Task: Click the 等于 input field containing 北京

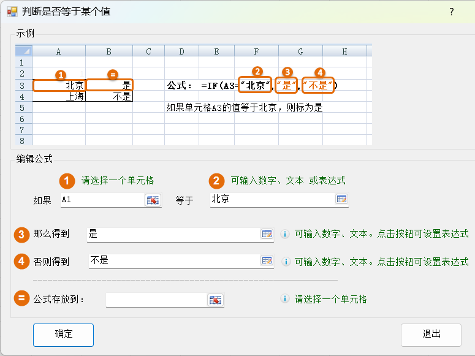Action: coord(272,200)
